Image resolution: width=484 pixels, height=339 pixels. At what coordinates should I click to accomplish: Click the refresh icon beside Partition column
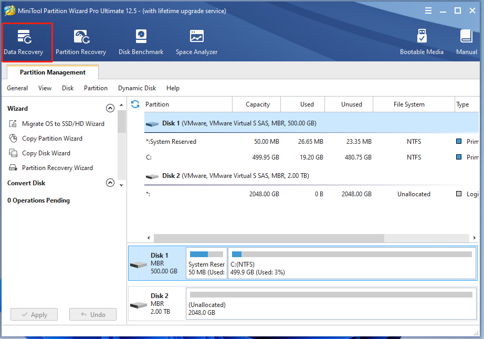[135, 104]
